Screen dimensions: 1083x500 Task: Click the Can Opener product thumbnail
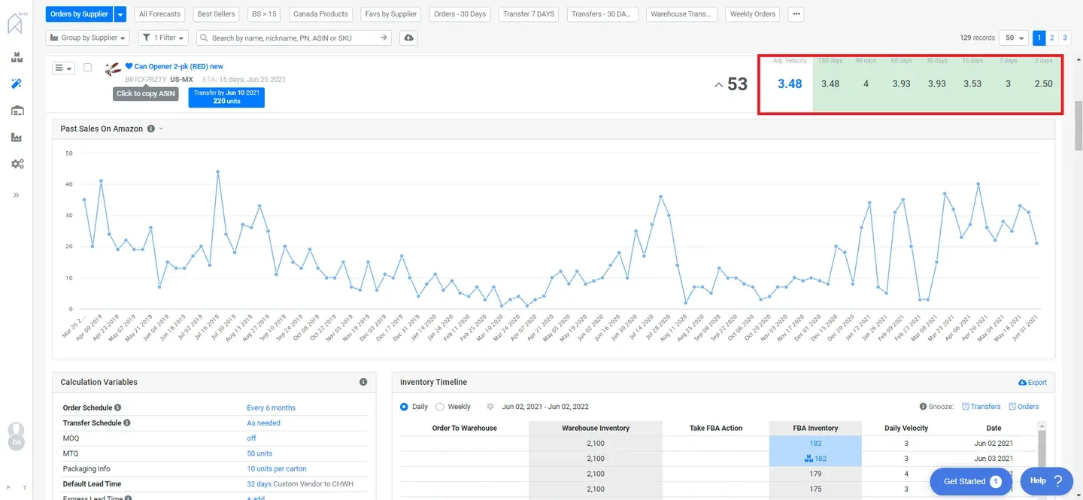point(113,70)
